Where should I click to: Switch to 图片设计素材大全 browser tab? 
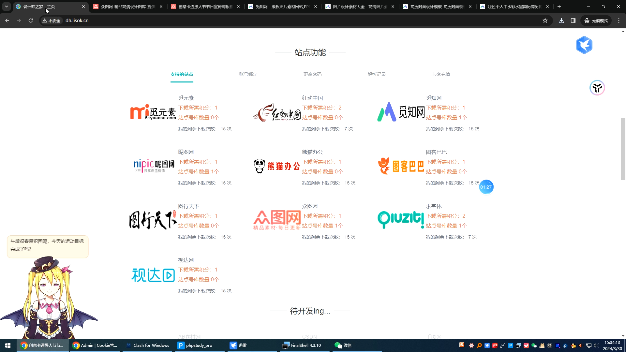point(360,7)
